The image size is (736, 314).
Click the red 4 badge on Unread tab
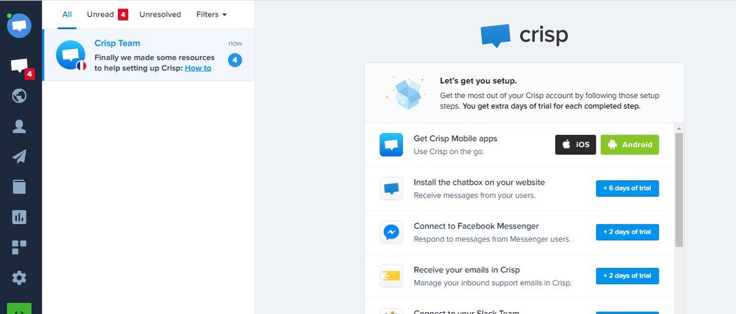click(123, 14)
